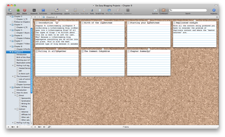Click the plus button in binder footer

pos(8,127)
